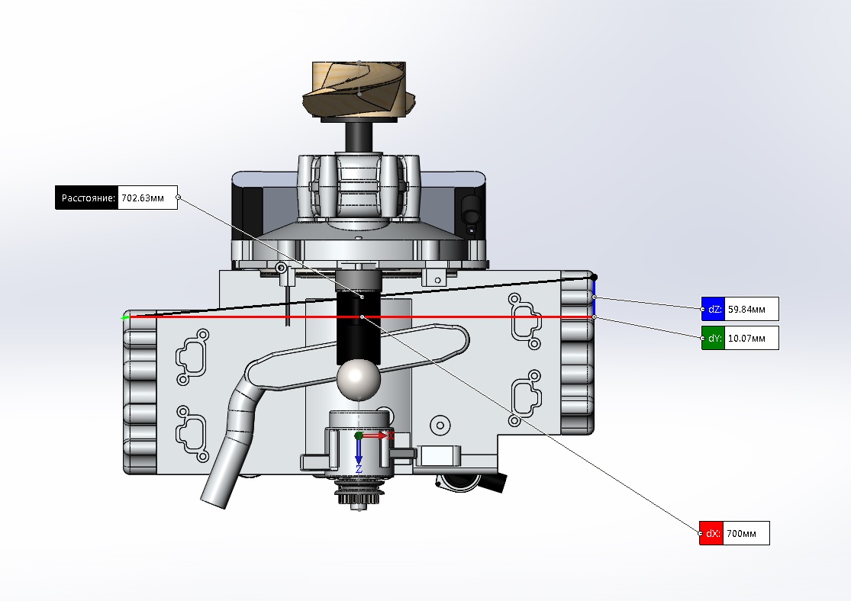Click the green dY label swatch
Screen dimensions: 851x601
pyautogui.click(x=713, y=338)
